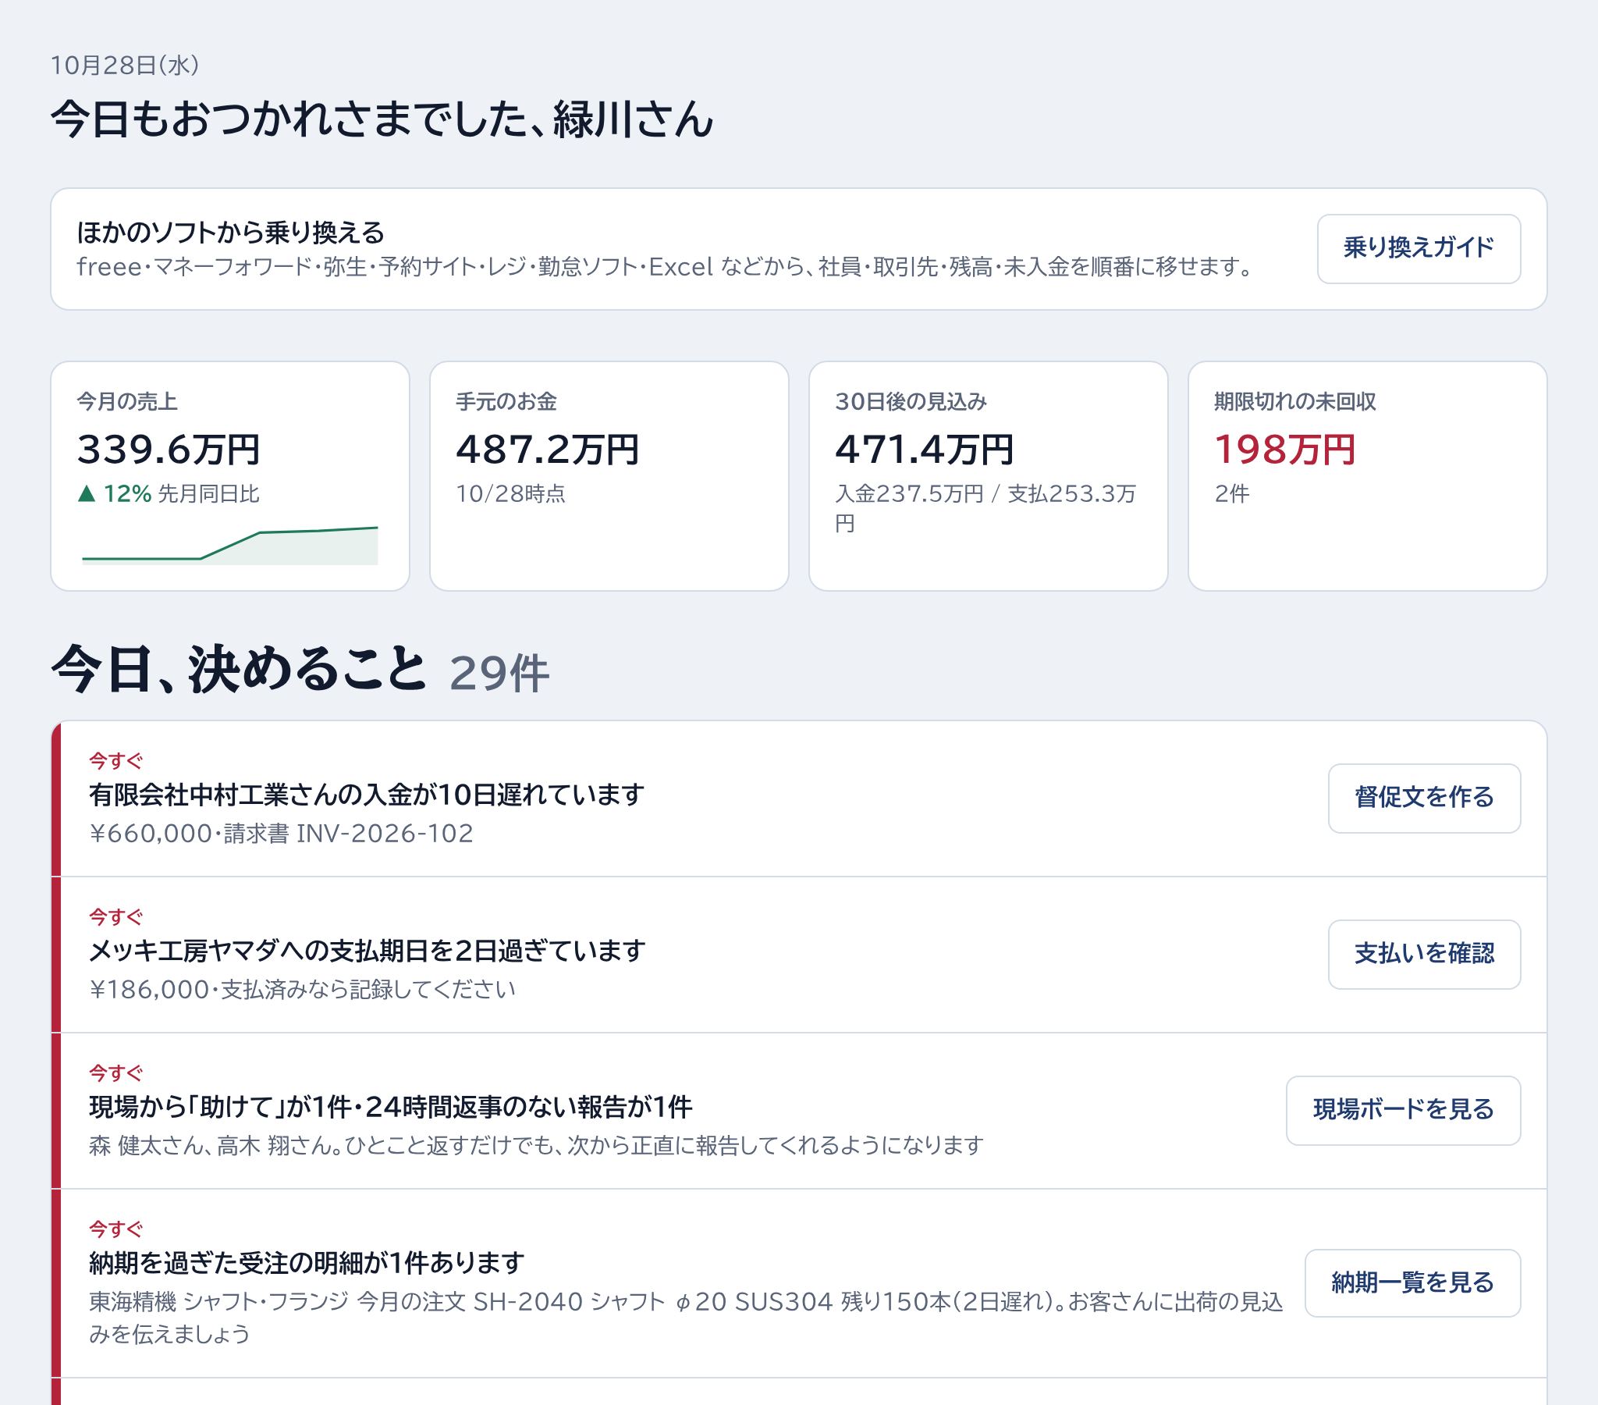Click the freee・マネーフォワード migration description
Image resolution: width=1598 pixels, height=1405 pixels.
click(665, 268)
